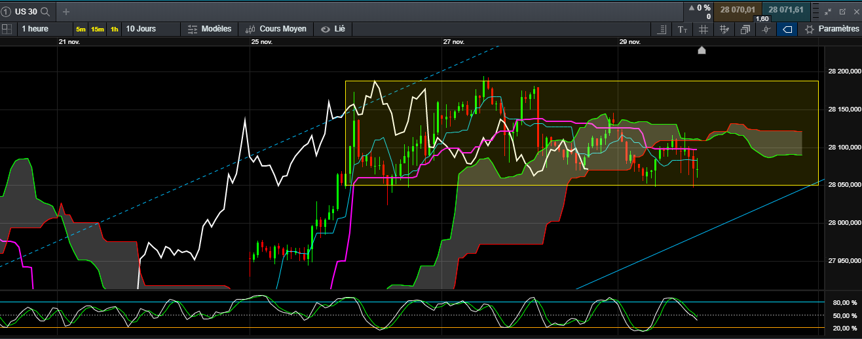Viewport: 862px width, 339px height.
Task: Open the chart layout grid icon
Action: 7,29
